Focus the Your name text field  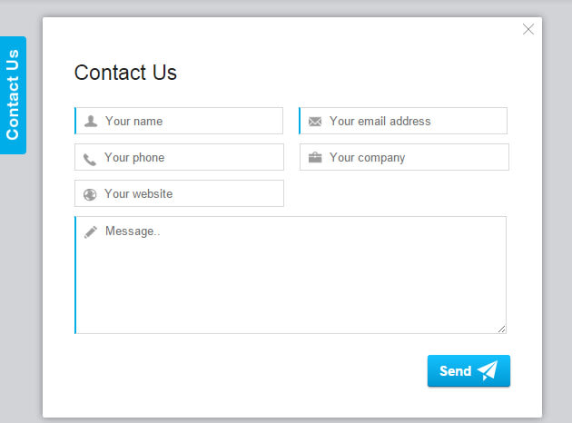click(191, 121)
